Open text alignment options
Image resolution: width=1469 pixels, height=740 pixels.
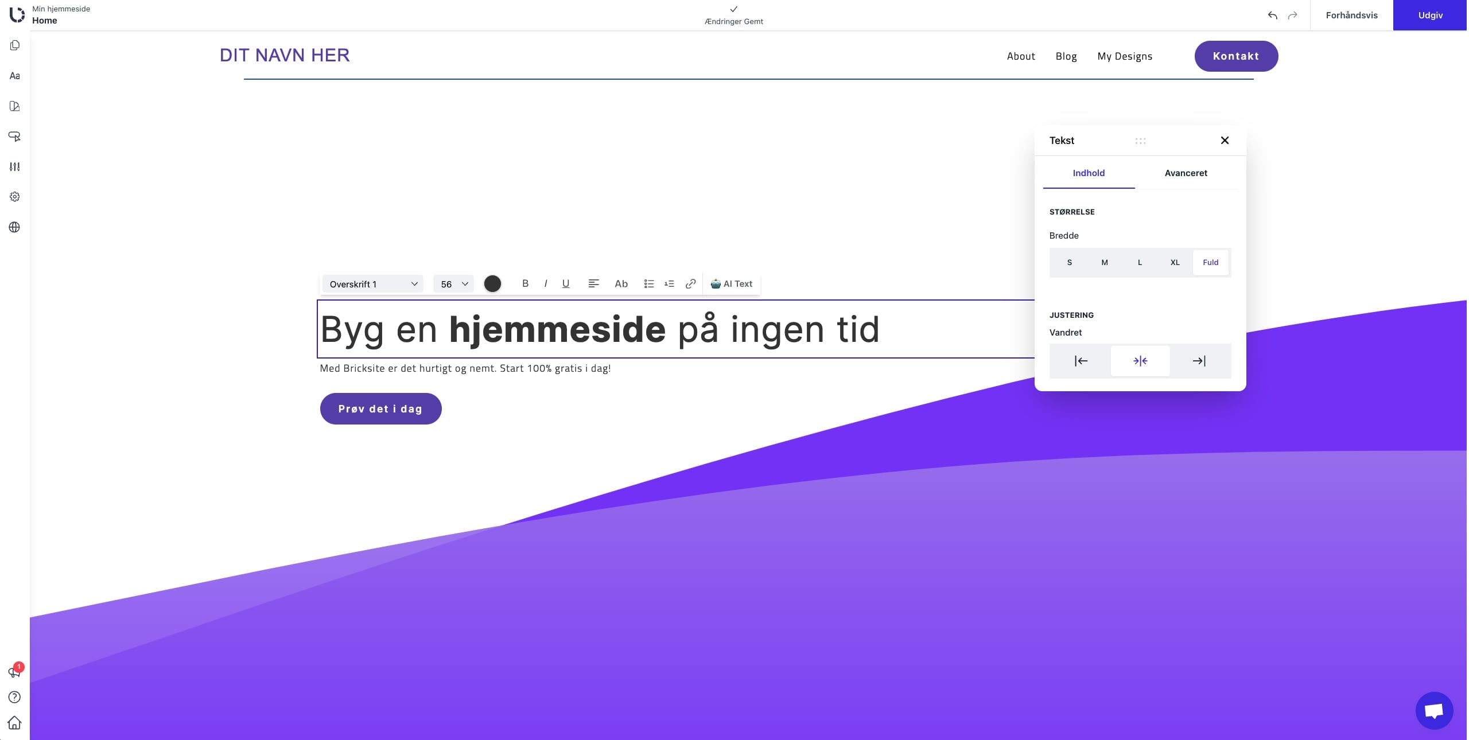594,283
